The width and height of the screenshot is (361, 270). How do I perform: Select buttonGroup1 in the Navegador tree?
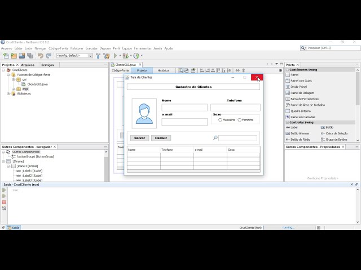pos(36,156)
